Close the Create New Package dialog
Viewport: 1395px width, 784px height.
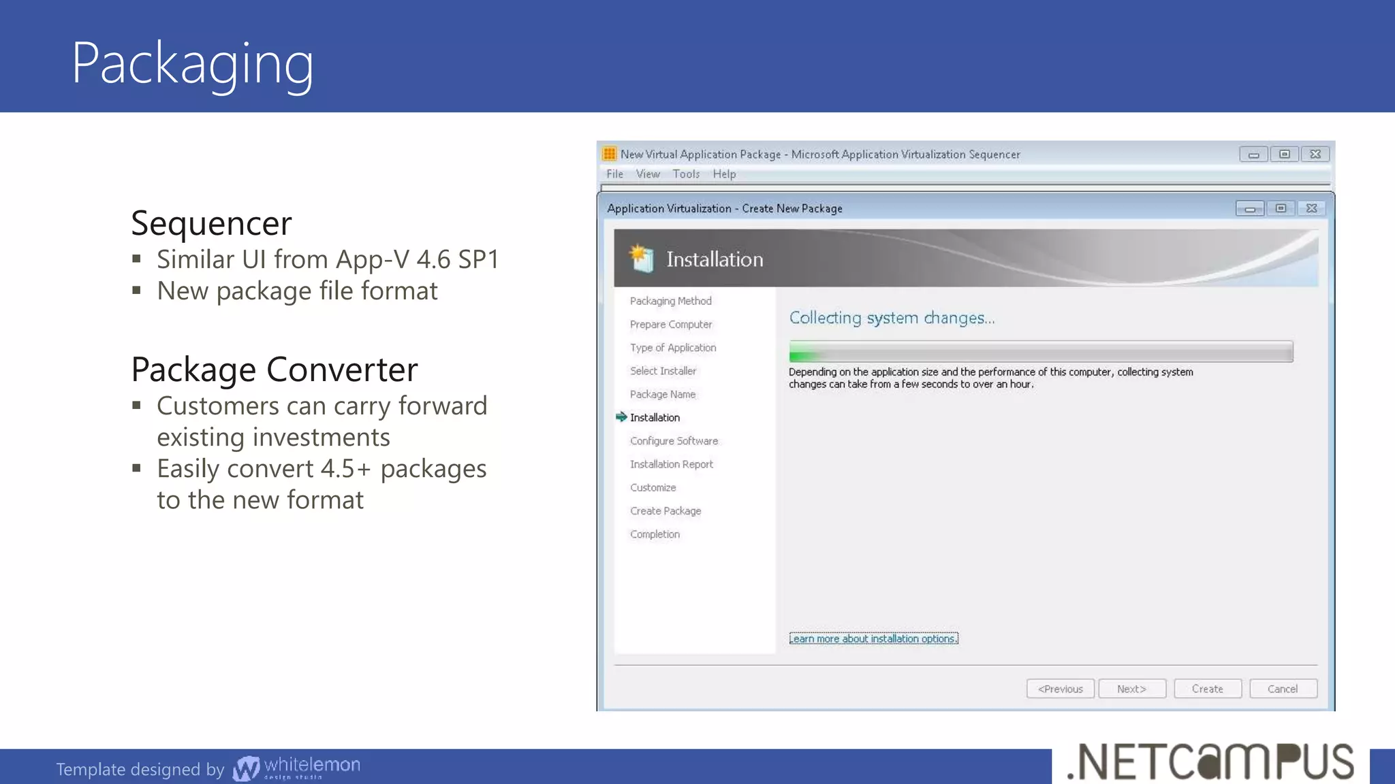click(x=1312, y=209)
